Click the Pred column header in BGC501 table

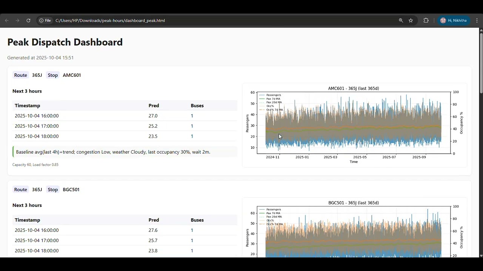click(154, 220)
